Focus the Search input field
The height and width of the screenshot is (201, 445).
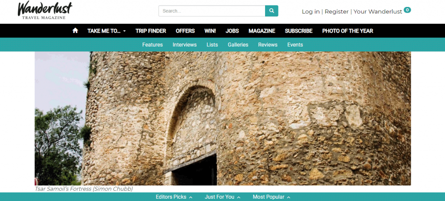click(212, 11)
